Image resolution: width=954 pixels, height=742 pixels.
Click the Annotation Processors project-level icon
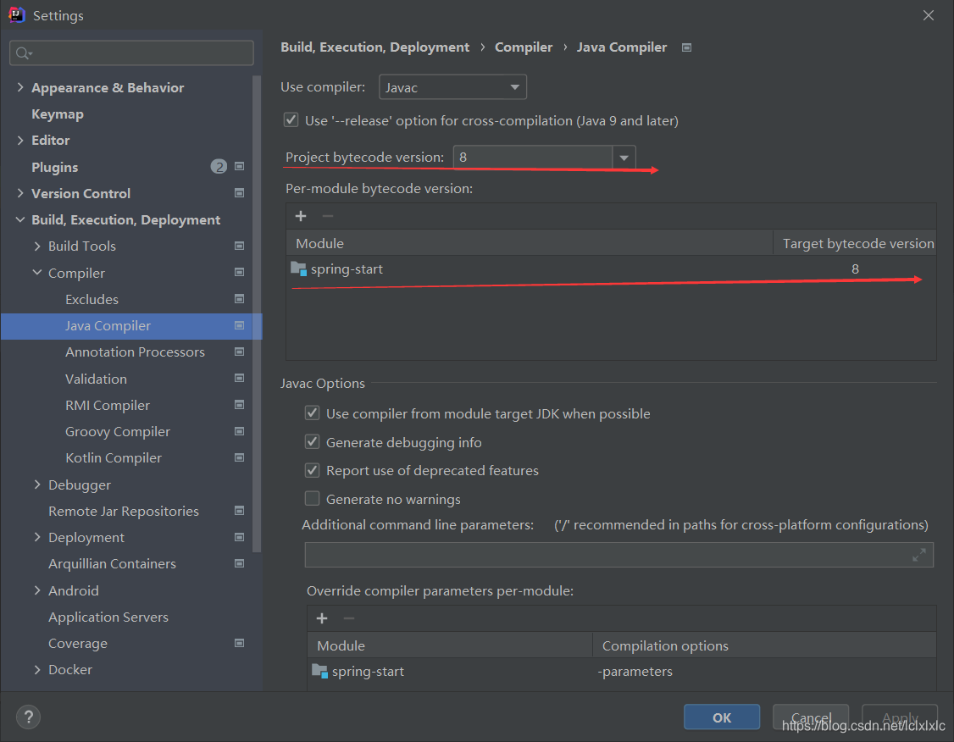coord(239,352)
